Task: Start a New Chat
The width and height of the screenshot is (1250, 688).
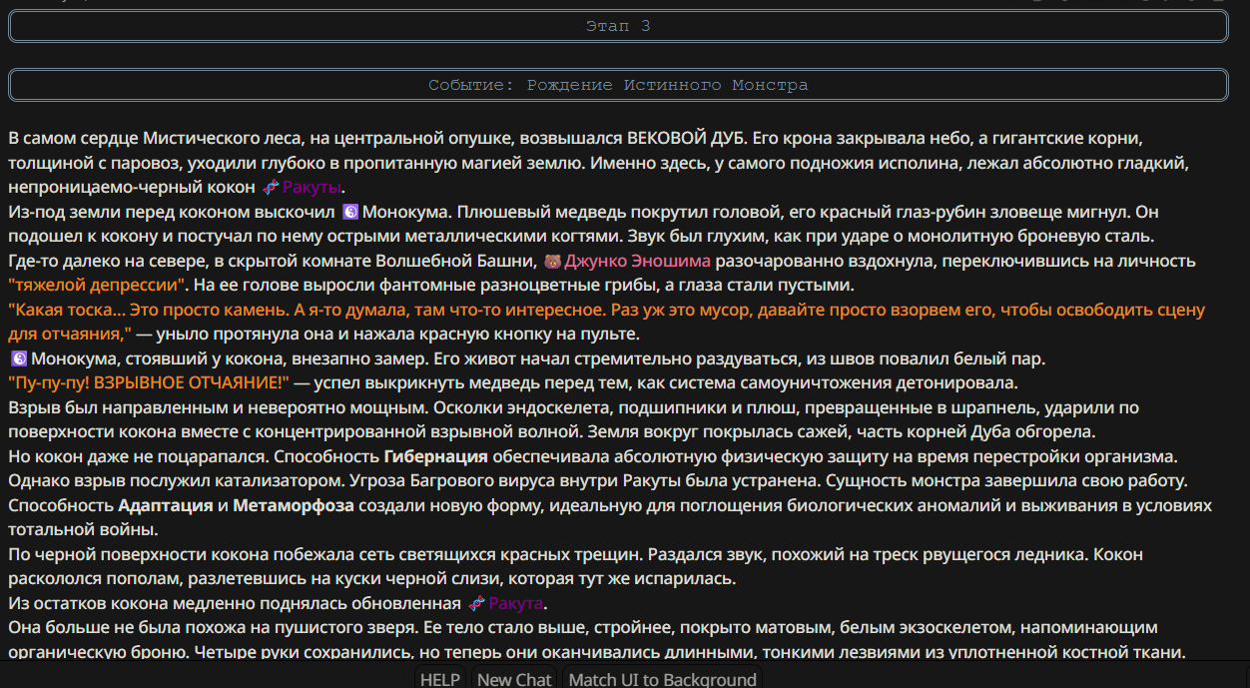Action: 514,679
